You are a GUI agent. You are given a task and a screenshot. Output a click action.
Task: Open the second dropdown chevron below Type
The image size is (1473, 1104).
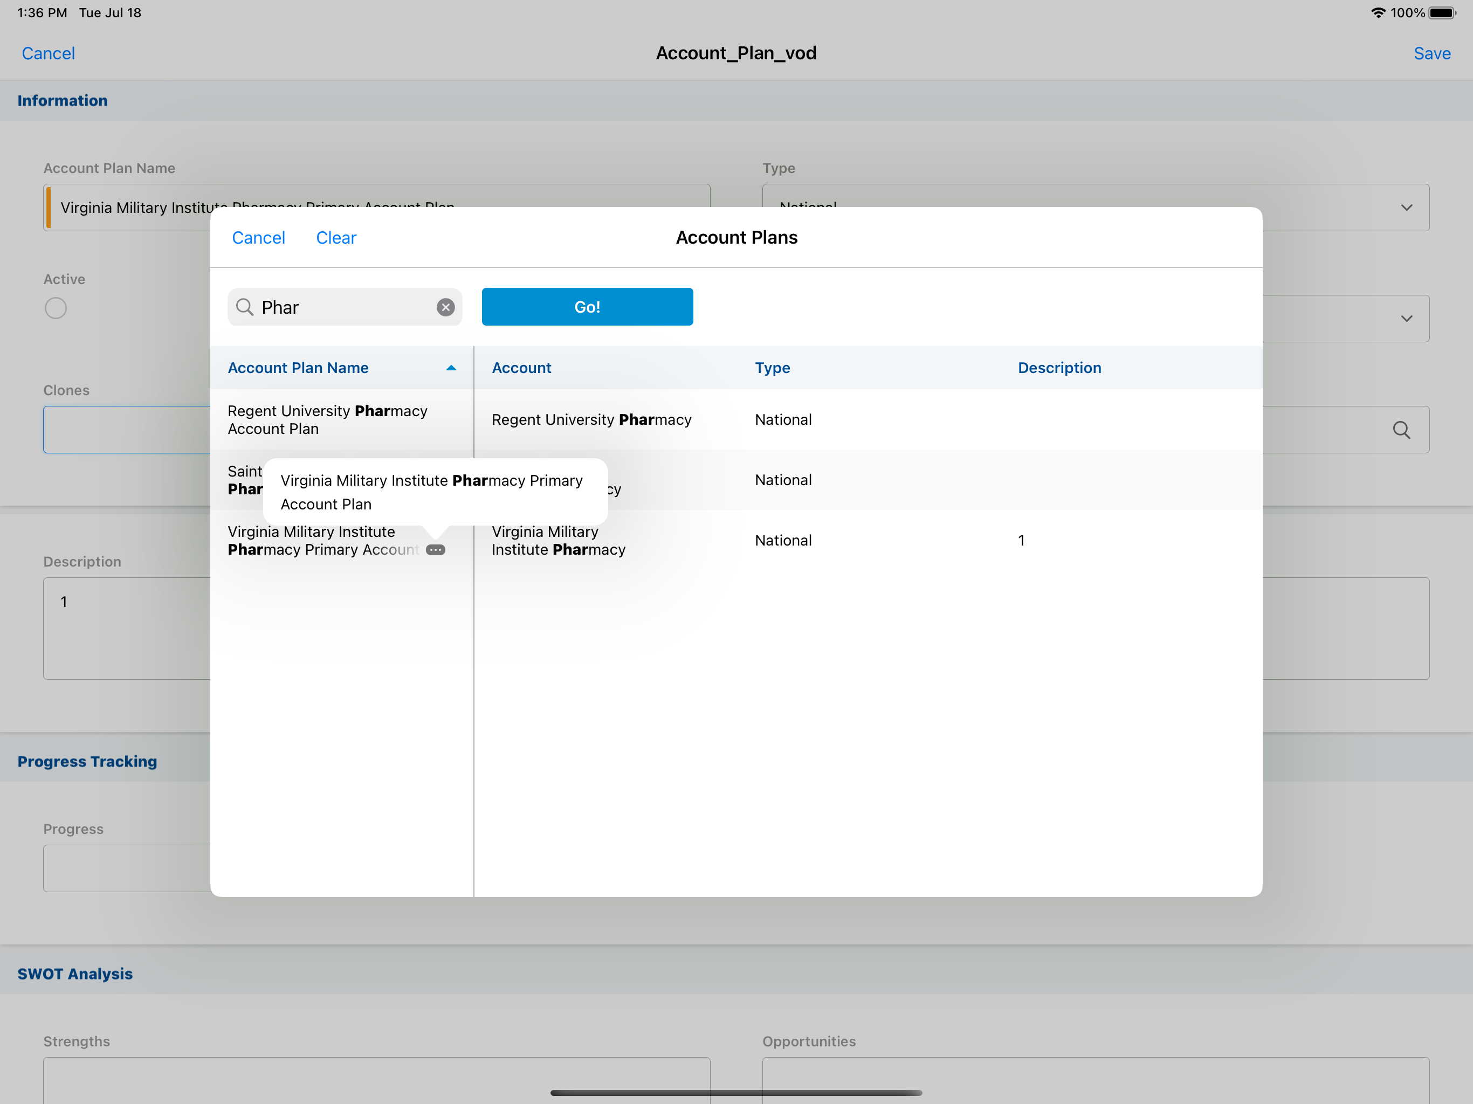tap(1406, 319)
